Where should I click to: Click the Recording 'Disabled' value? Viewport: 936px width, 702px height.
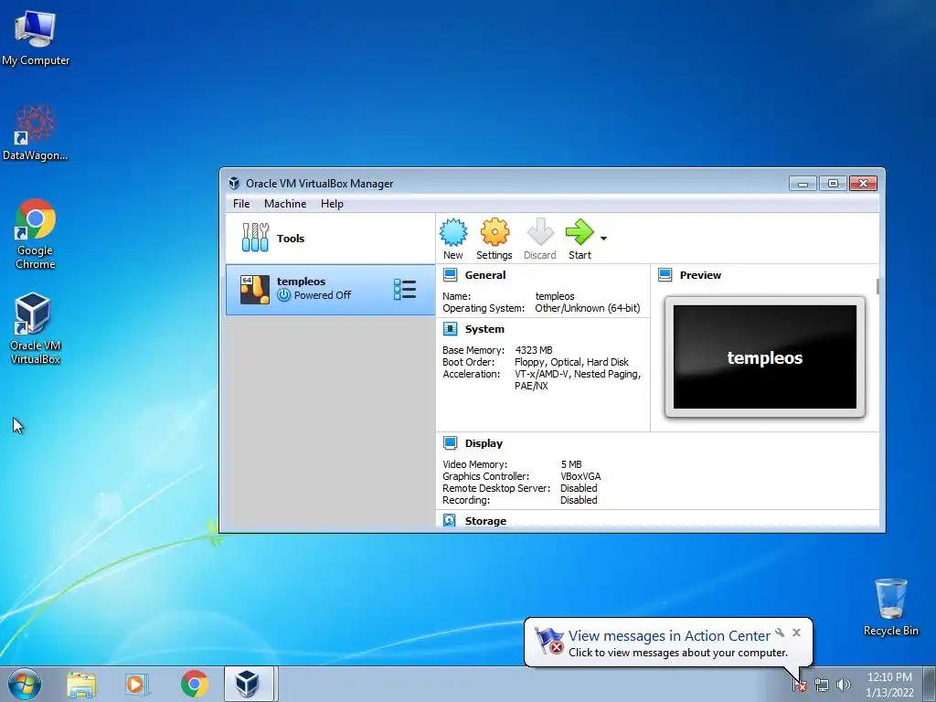(579, 500)
